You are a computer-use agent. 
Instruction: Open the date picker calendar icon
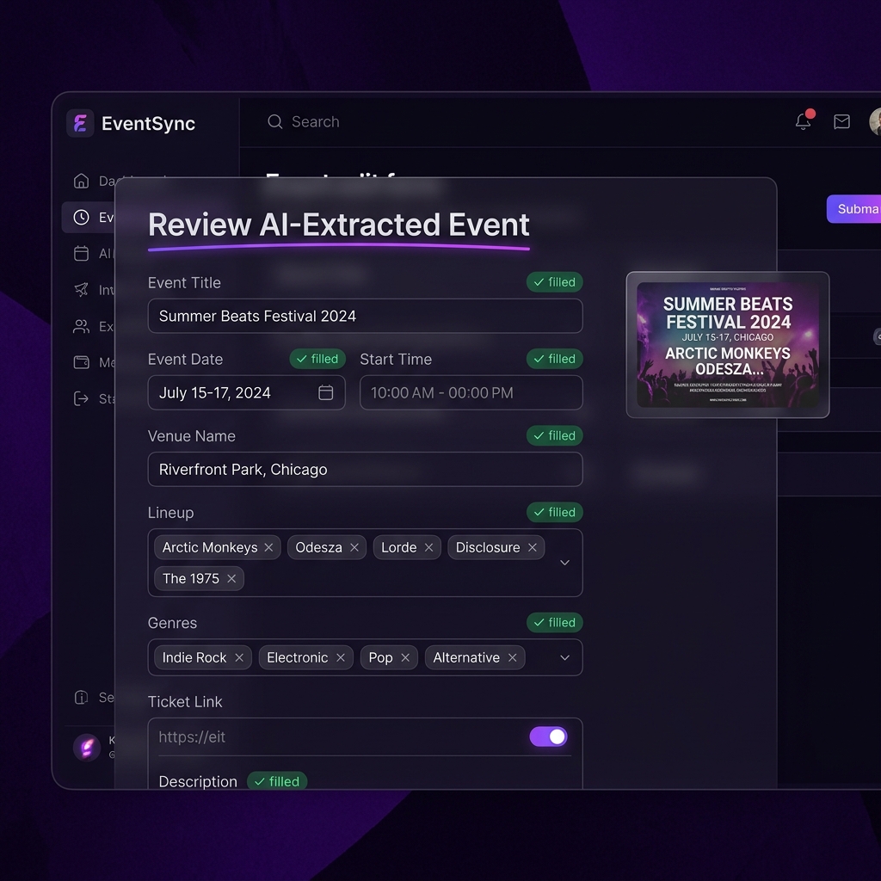326,392
